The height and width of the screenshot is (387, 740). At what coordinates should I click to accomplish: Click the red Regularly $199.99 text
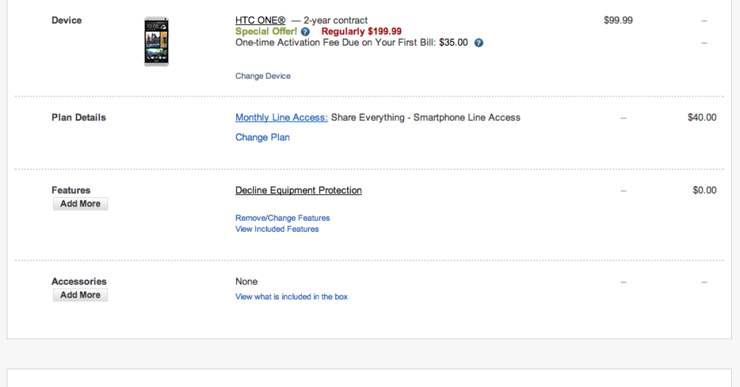361,31
